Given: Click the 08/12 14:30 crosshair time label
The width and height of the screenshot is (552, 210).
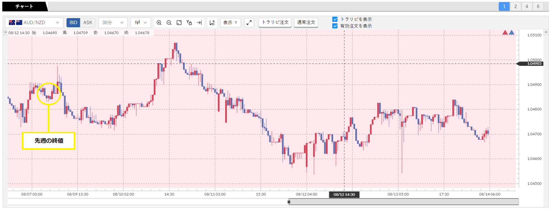Looking at the screenshot, I should 344,194.
